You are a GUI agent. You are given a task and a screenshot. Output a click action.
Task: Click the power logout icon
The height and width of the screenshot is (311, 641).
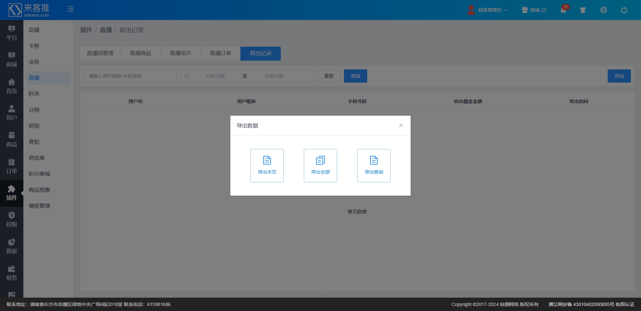[624, 10]
